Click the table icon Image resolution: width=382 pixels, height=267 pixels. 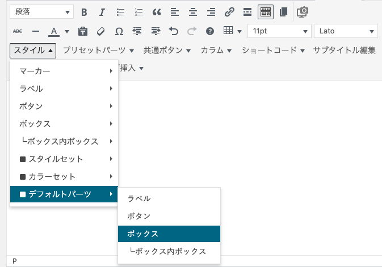[228, 31]
